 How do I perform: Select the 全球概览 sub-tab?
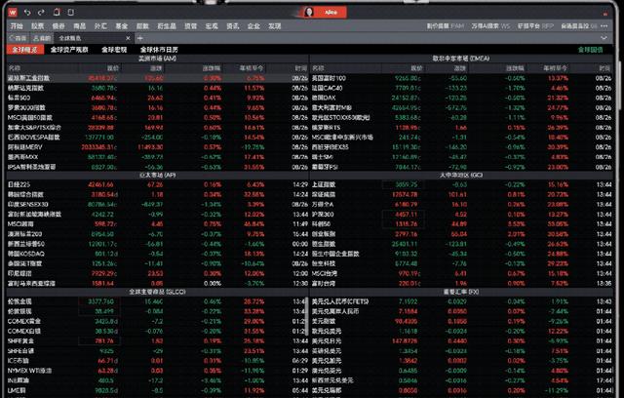point(25,48)
